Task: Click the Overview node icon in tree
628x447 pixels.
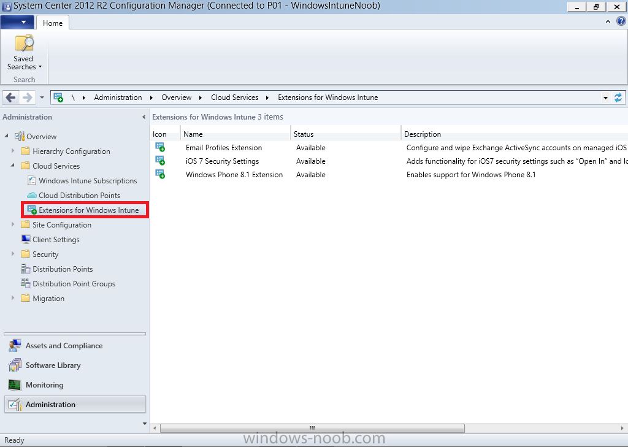Action: point(20,136)
